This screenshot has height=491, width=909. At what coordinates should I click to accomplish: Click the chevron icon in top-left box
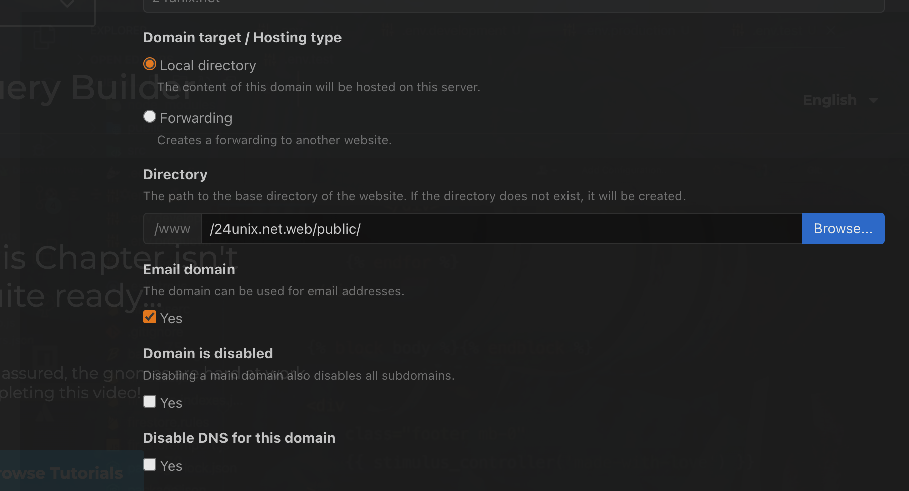click(x=67, y=4)
